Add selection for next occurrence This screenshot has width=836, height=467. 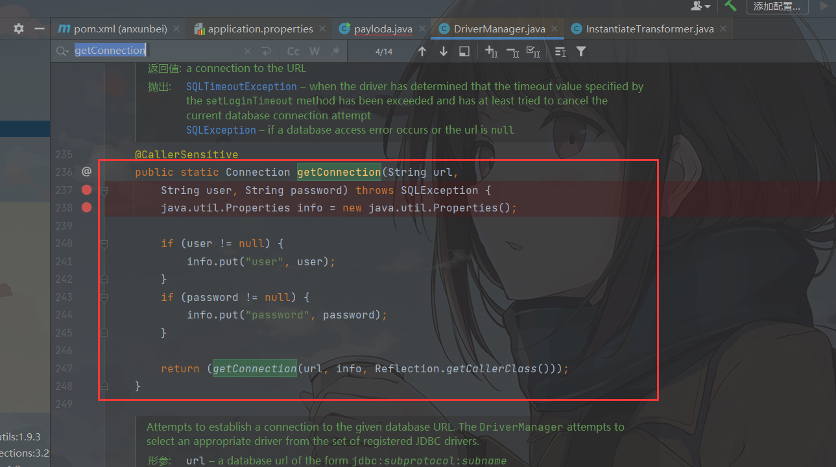click(491, 51)
